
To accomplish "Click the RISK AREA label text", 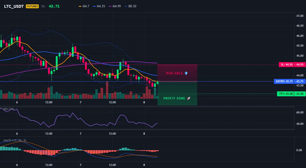I will point(174,73).
